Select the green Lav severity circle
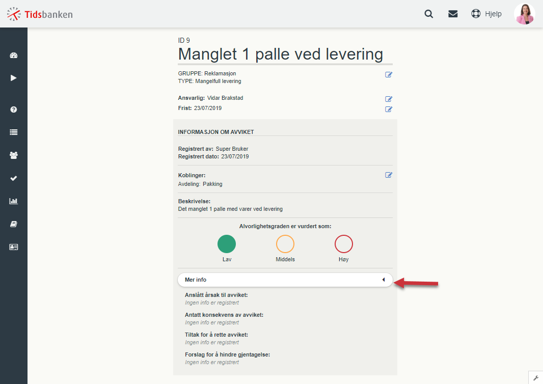 pyautogui.click(x=227, y=244)
